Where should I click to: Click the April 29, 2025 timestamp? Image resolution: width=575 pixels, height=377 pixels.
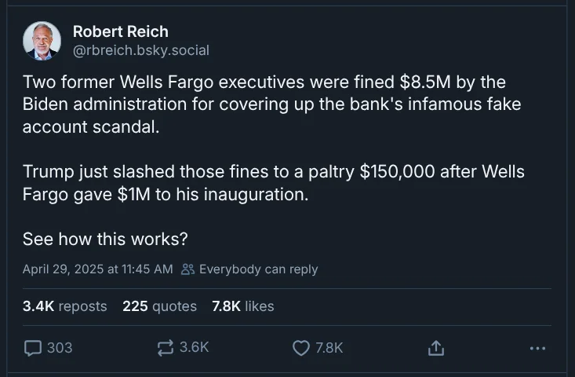click(x=97, y=269)
